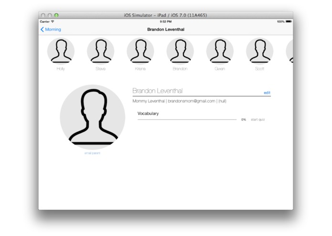Screen dimensions: 332x236
Task: Go back to Morning list
Action: pyautogui.click(x=51, y=30)
